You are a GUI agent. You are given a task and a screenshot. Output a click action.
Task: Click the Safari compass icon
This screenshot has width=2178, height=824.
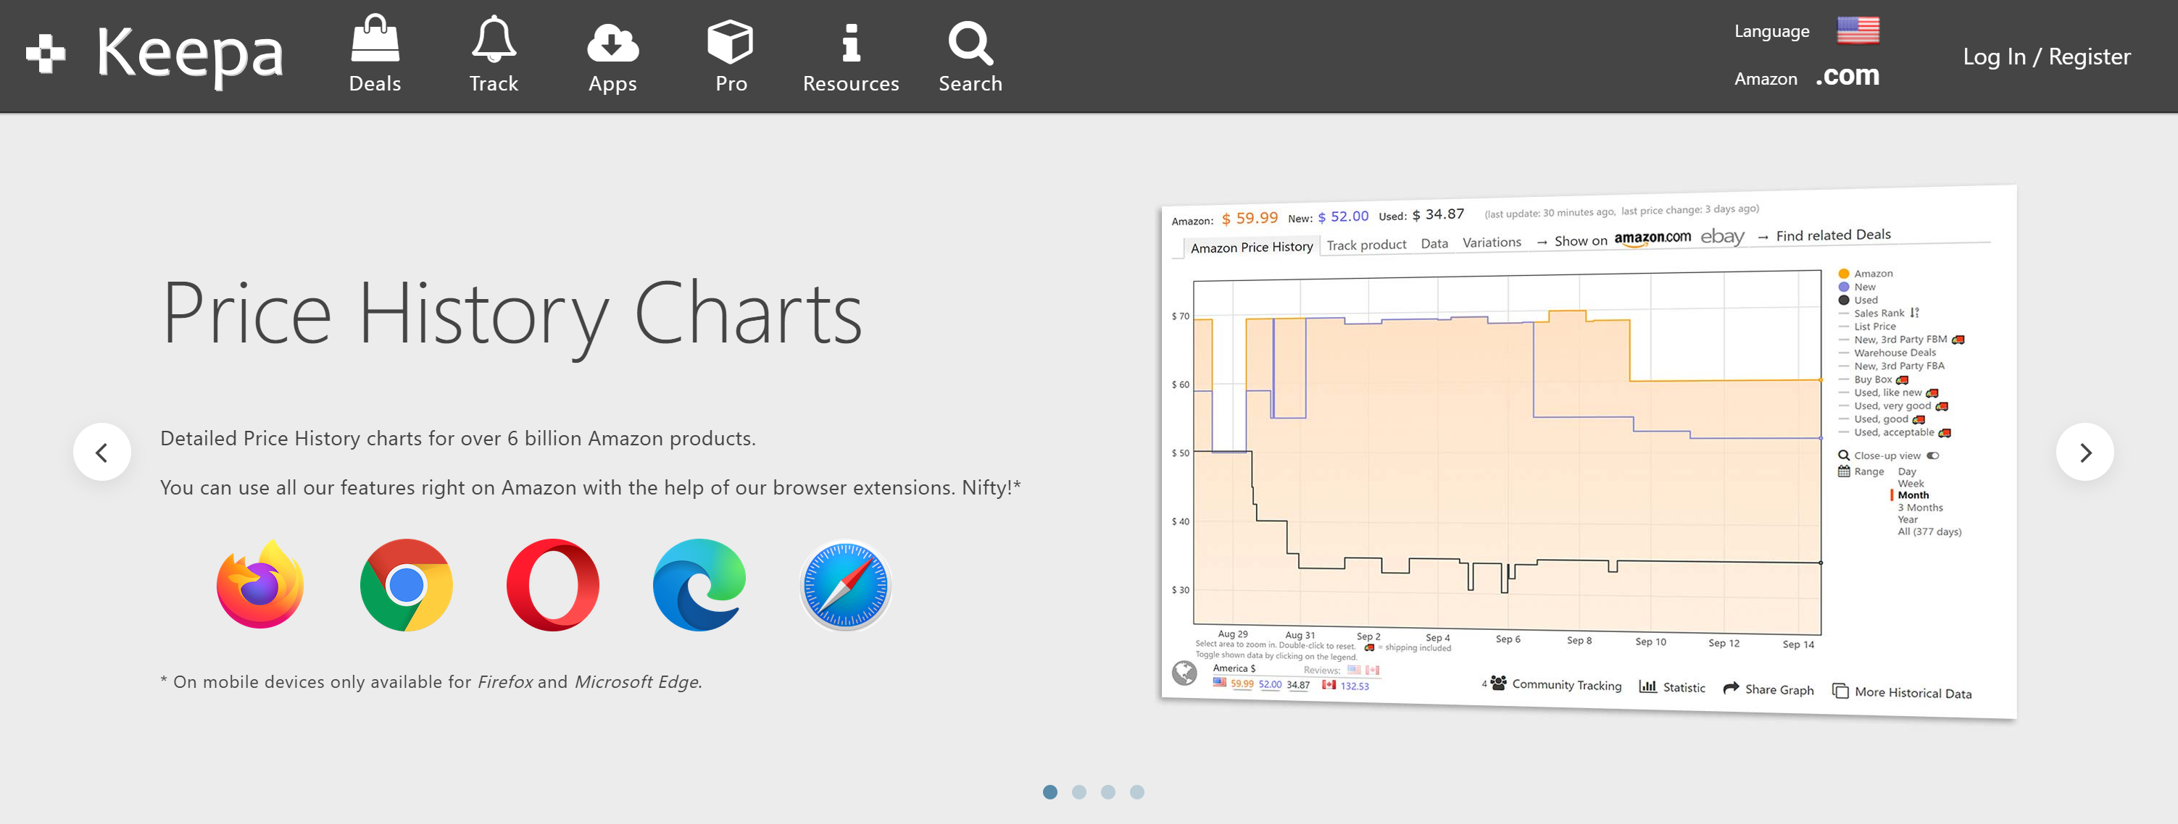click(846, 584)
